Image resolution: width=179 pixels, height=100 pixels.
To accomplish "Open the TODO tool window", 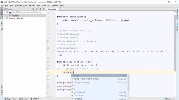I will (34, 99).
